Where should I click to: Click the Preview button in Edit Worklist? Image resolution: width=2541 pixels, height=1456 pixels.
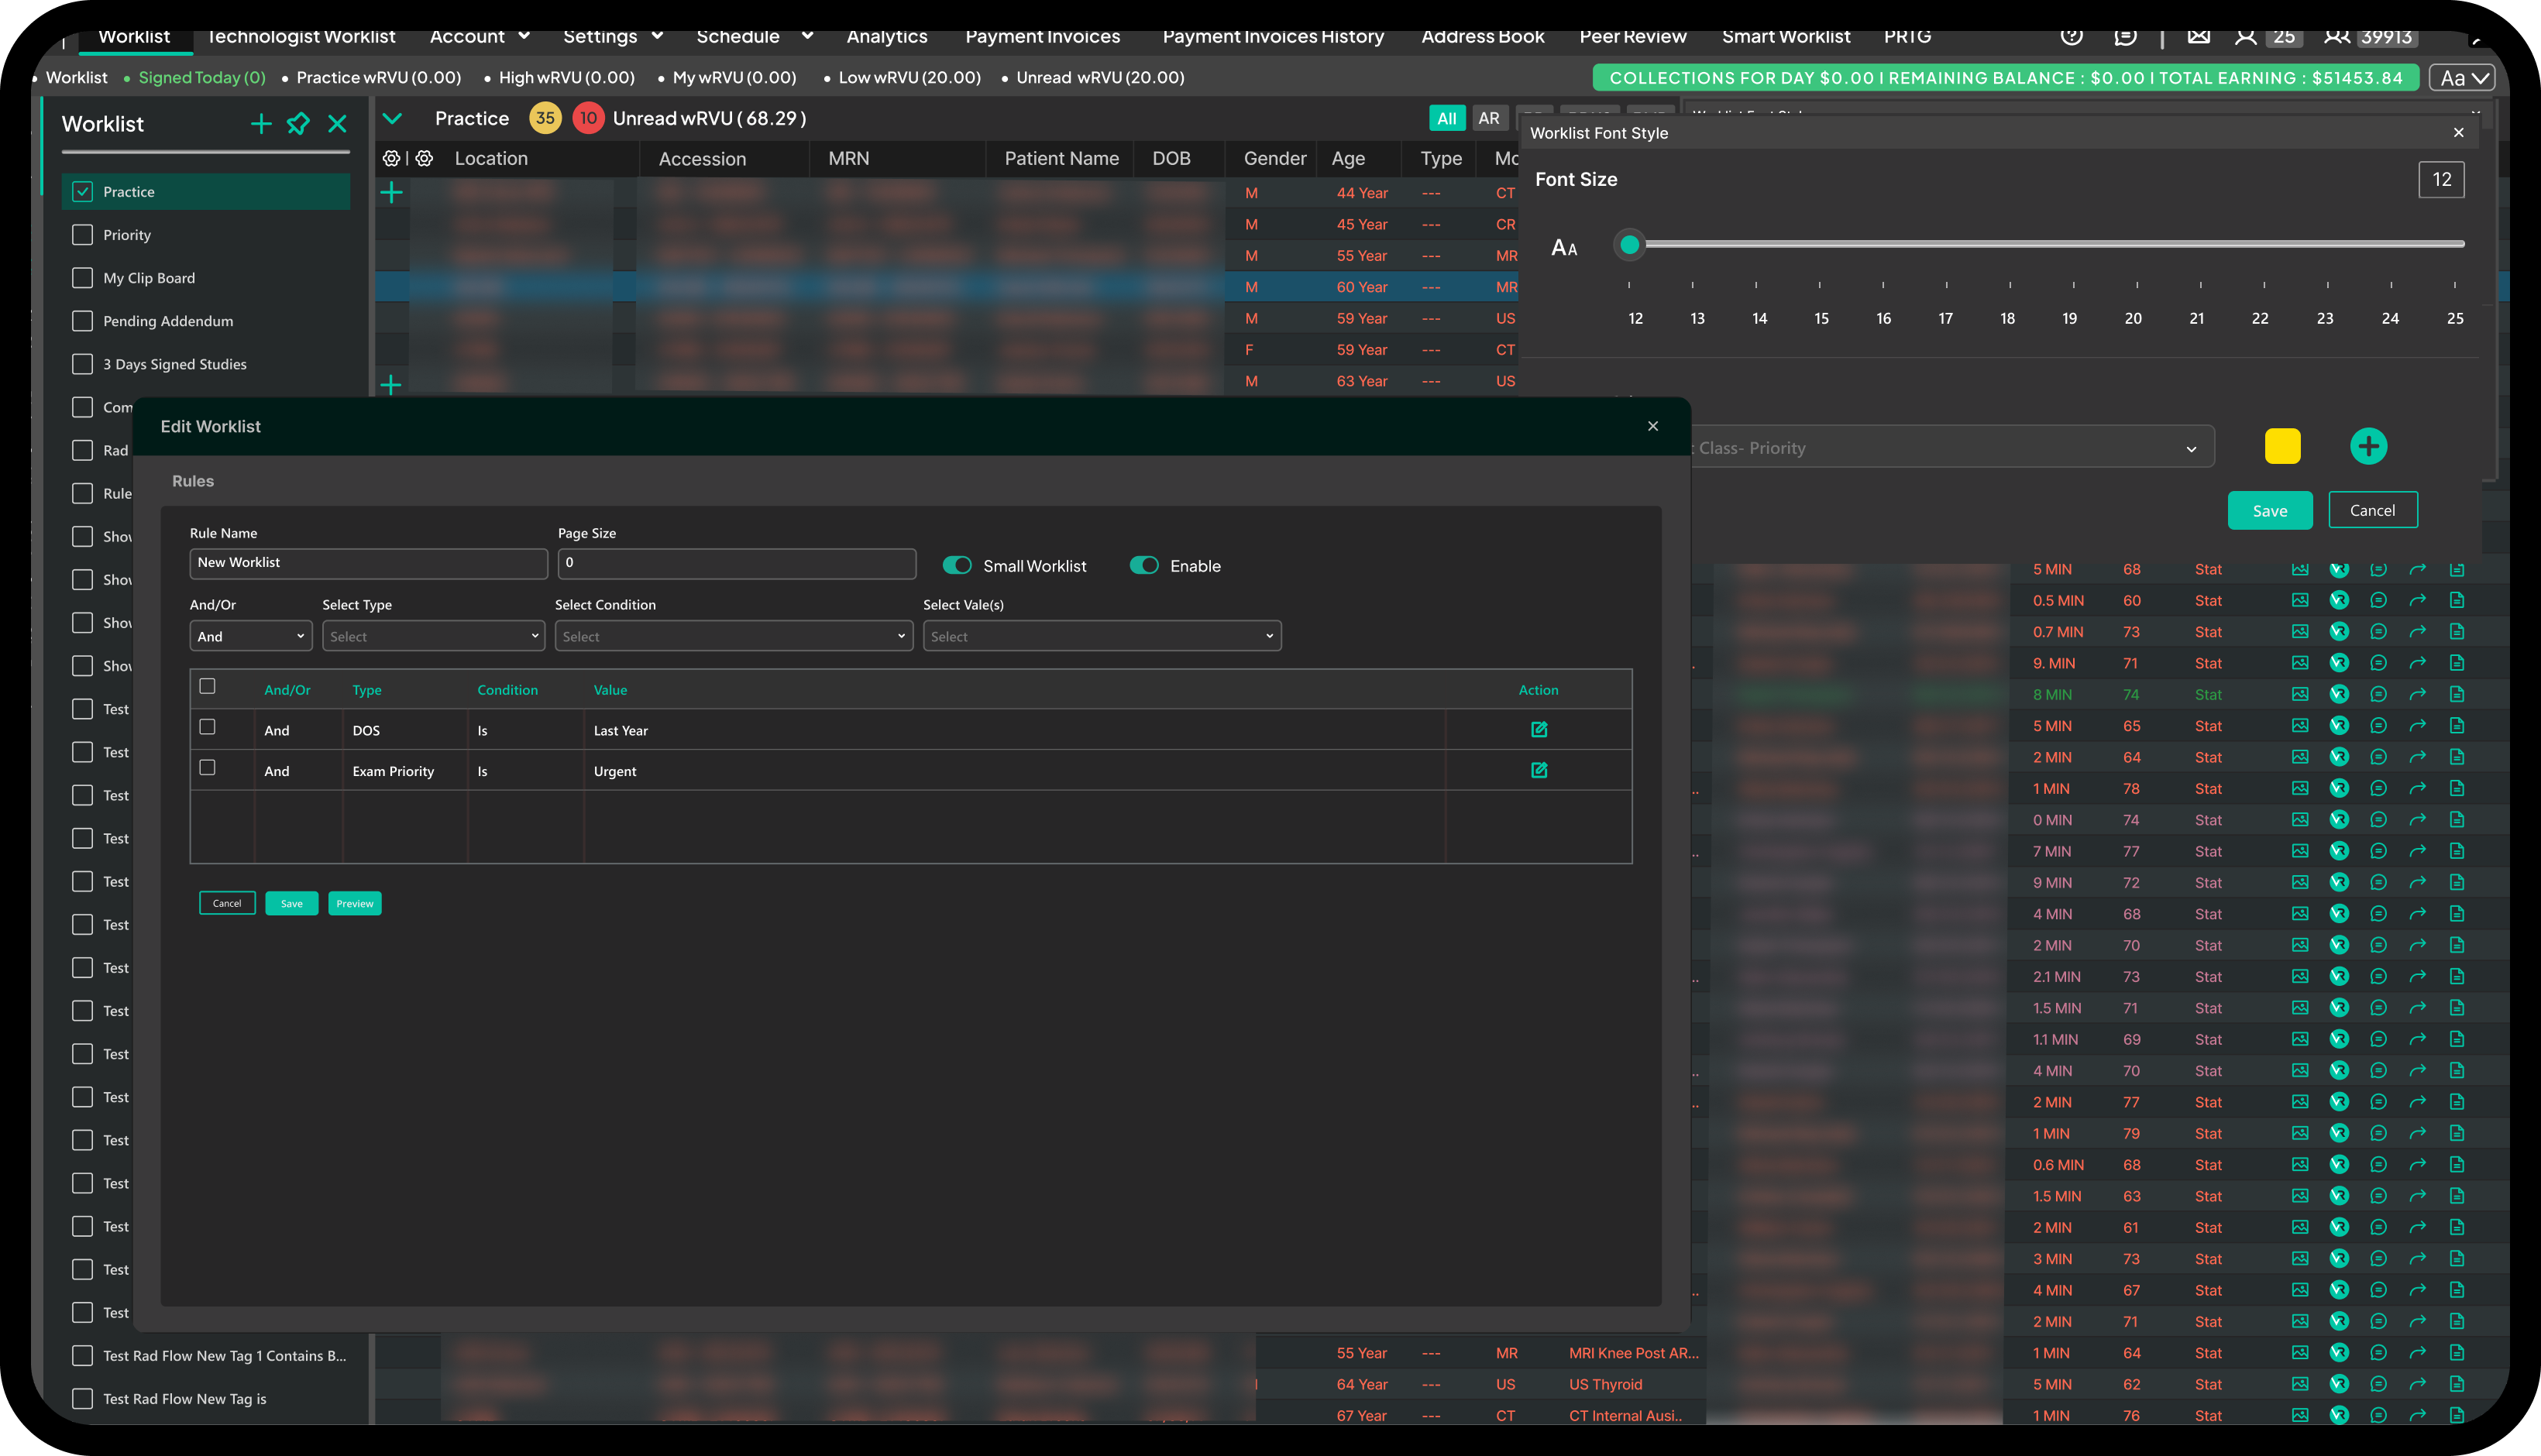point(354,903)
